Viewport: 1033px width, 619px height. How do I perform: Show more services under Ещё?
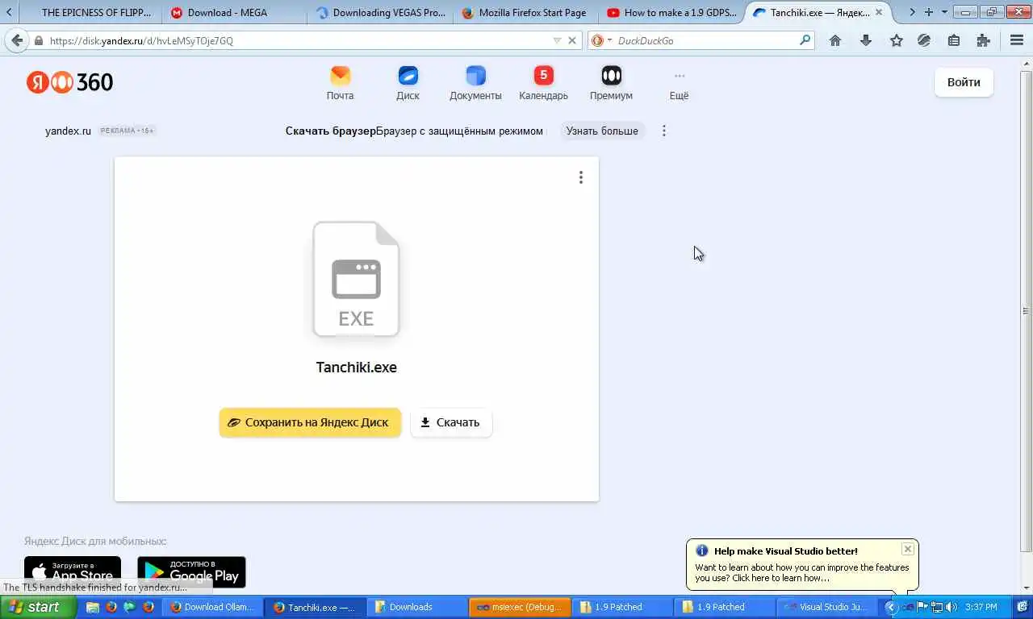click(x=679, y=84)
